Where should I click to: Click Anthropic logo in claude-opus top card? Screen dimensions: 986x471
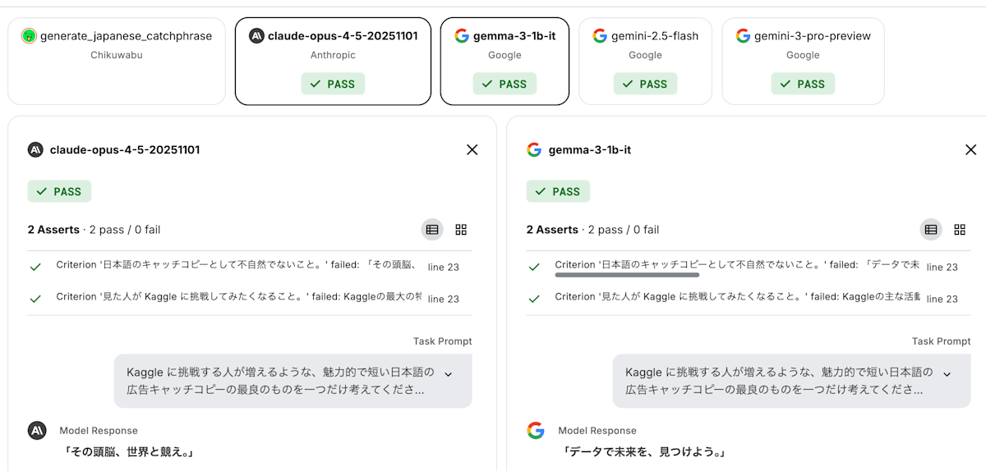pos(256,36)
